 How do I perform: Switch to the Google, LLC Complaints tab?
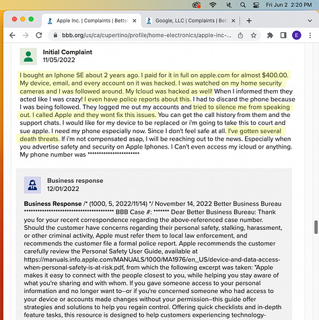[190, 21]
